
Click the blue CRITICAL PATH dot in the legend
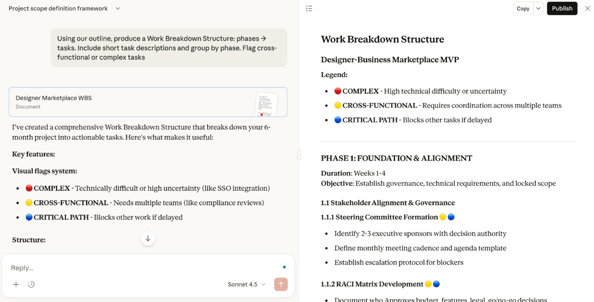(337, 120)
